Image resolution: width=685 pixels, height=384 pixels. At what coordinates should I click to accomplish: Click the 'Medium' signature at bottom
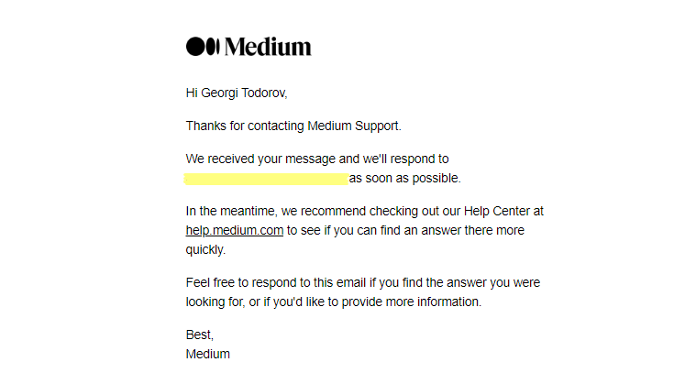click(x=207, y=354)
